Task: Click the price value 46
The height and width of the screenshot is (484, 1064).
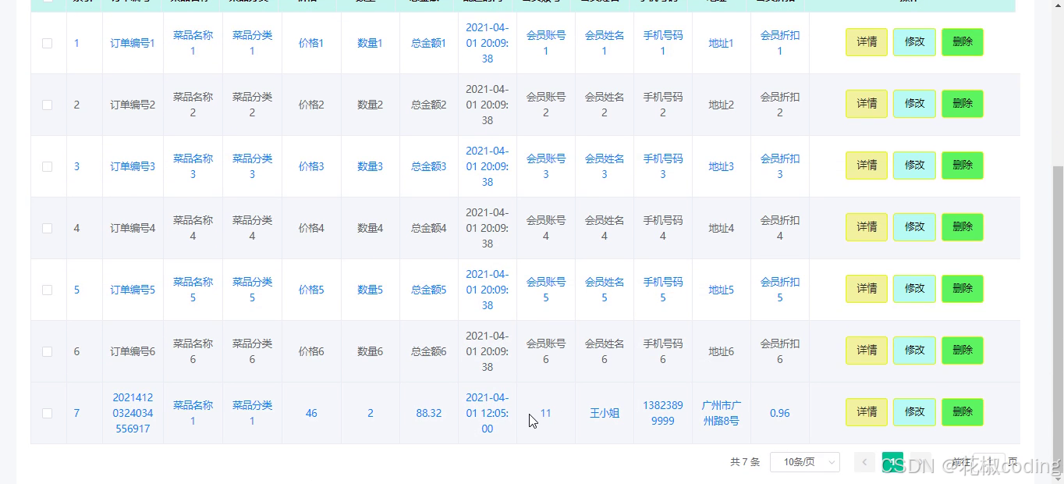Action: tap(311, 413)
